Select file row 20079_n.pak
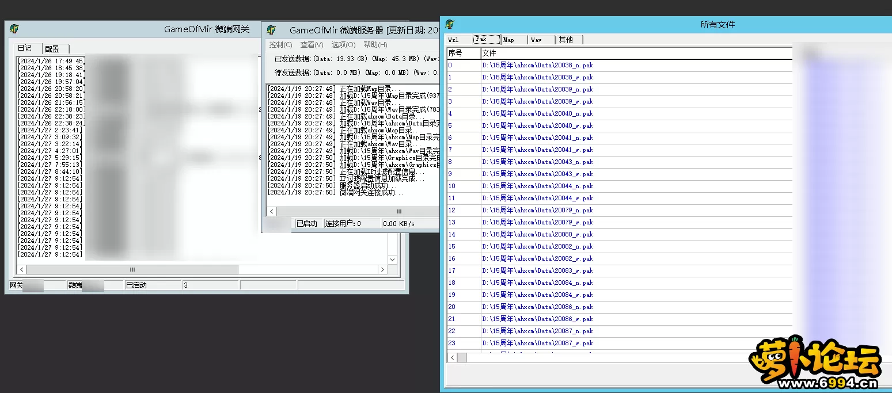The width and height of the screenshot is (892, 393). 620,211
